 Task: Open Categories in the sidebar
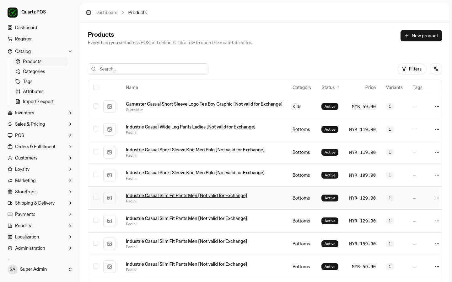point(40,71)
